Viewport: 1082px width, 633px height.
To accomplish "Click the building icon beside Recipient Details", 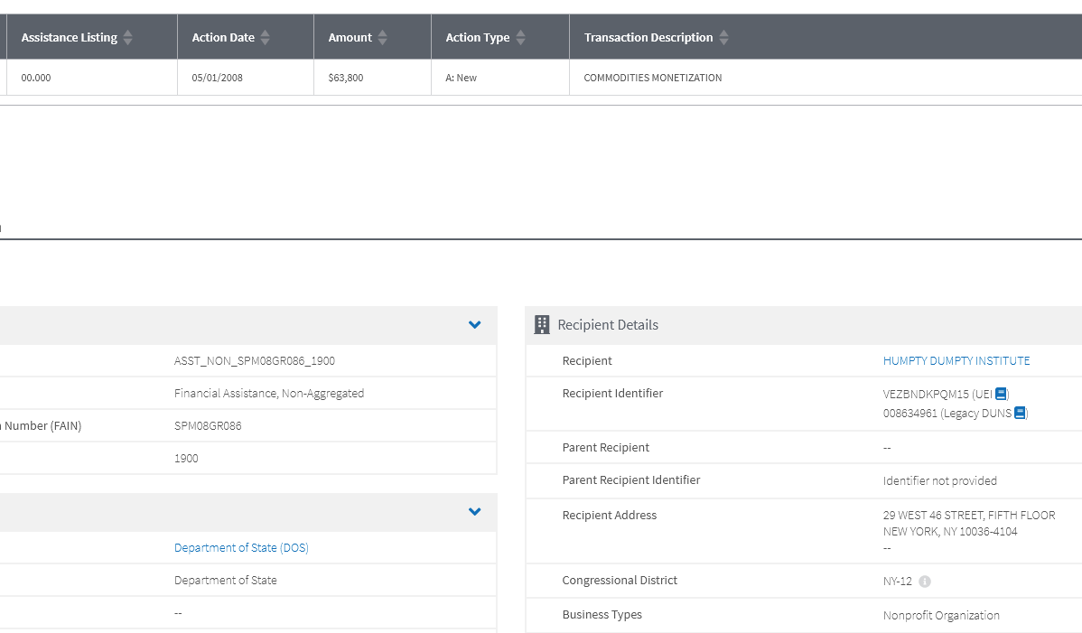I will pos(542,325).
